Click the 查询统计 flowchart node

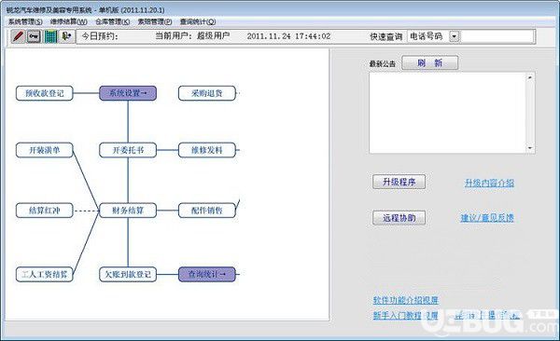207,274
